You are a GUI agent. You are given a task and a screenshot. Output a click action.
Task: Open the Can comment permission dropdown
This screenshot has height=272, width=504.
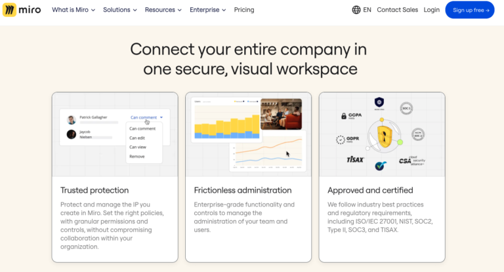pos(146,117)
